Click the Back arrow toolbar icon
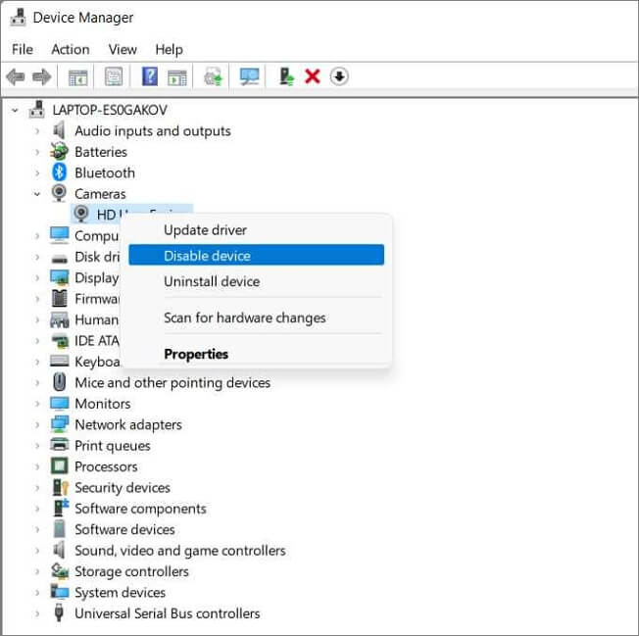 16,76
